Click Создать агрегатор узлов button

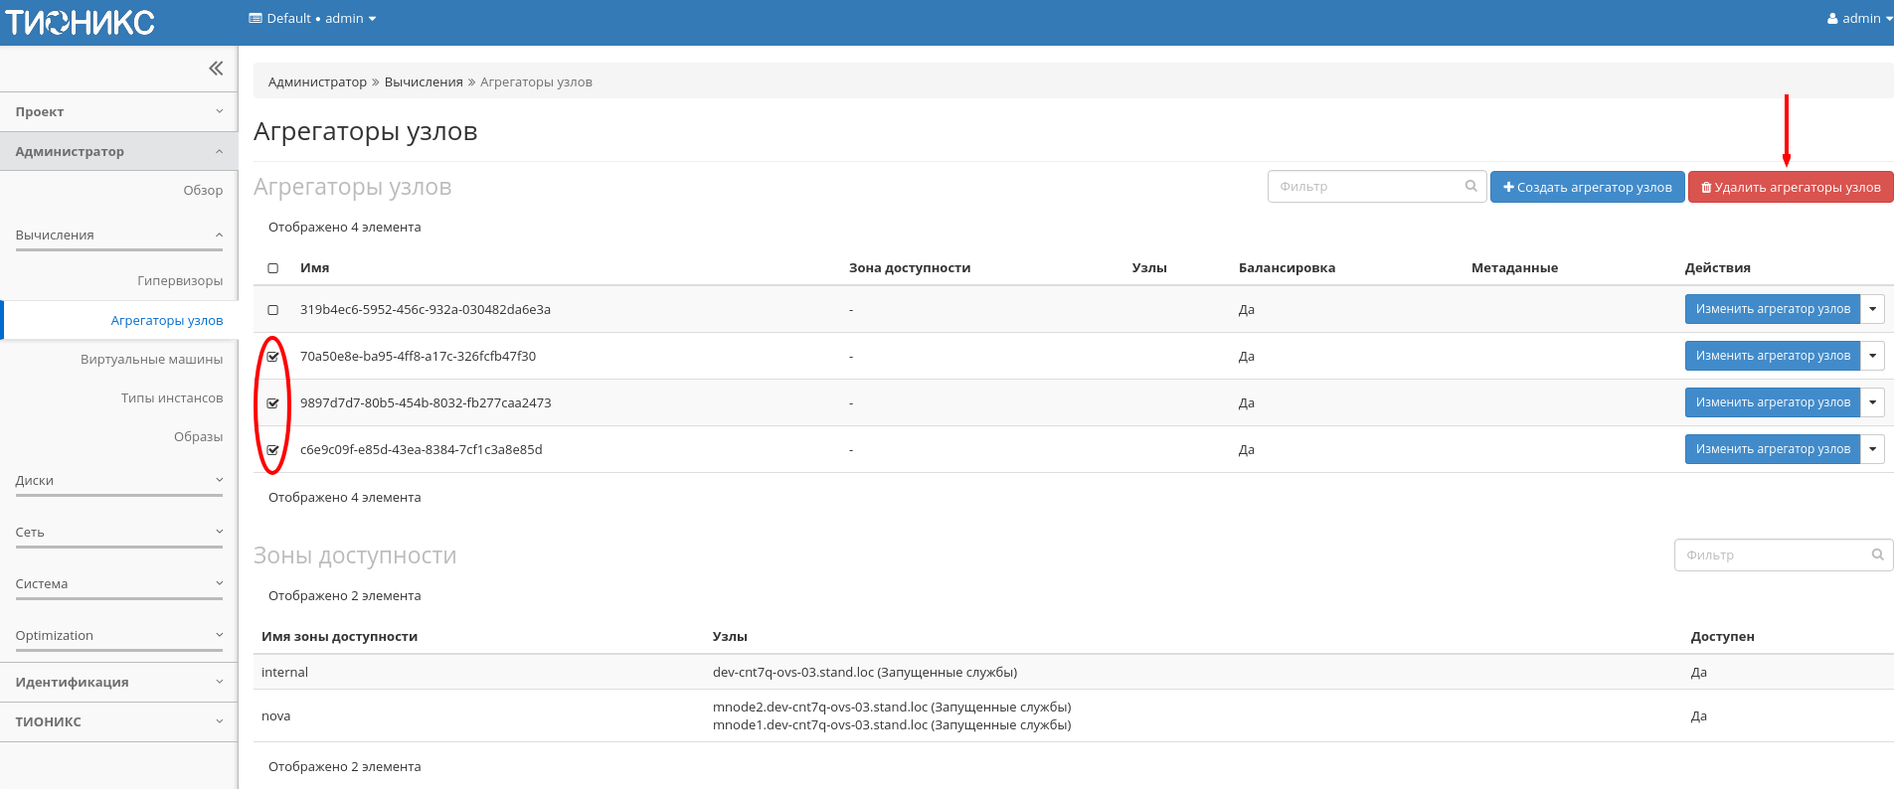pyautogui.click(x=1587, y=187)
